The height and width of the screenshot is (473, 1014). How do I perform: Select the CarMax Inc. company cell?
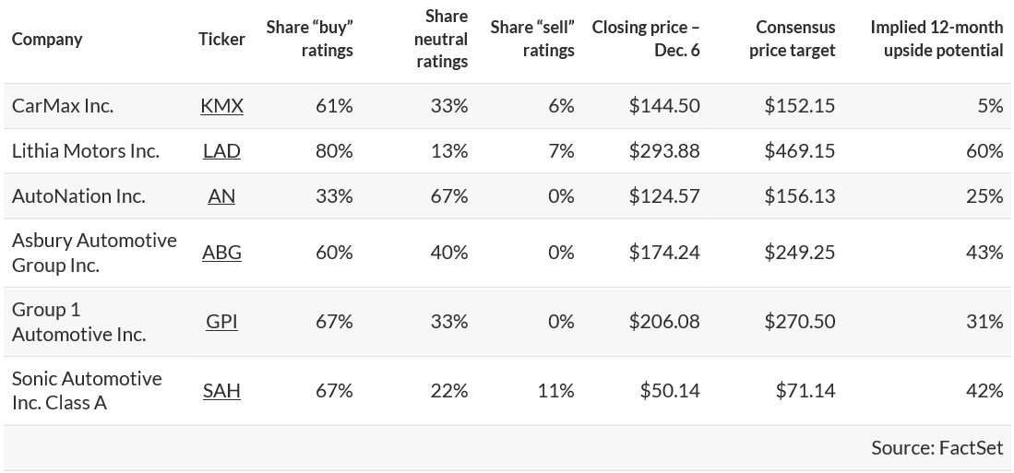(x=63, y=105)
